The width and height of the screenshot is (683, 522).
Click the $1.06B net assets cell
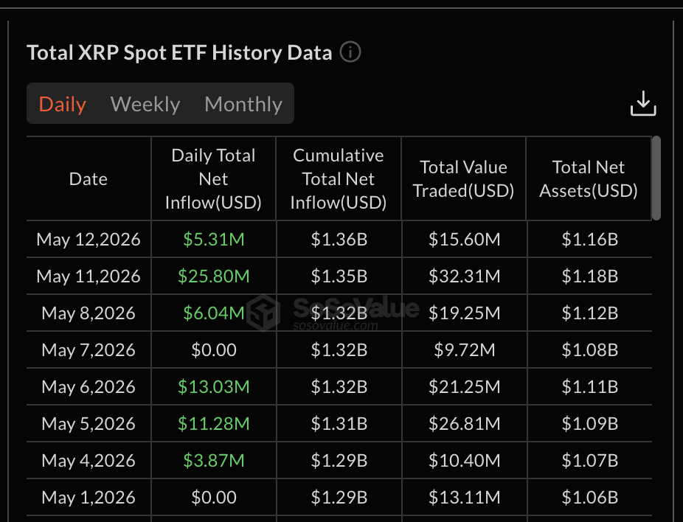coord(590,497)
